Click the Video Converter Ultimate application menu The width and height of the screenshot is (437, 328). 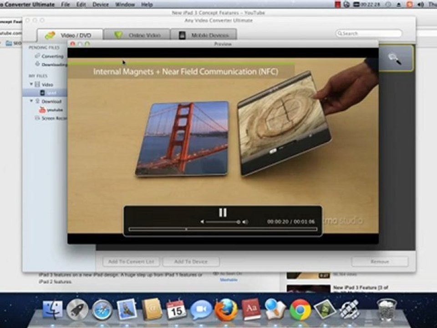(27, 5)
